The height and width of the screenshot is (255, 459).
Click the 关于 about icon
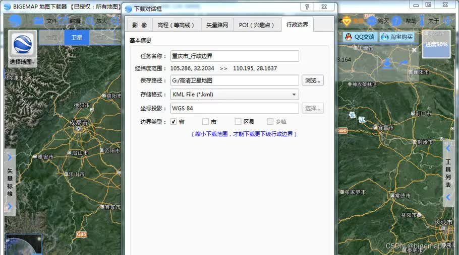click(422, 21)
